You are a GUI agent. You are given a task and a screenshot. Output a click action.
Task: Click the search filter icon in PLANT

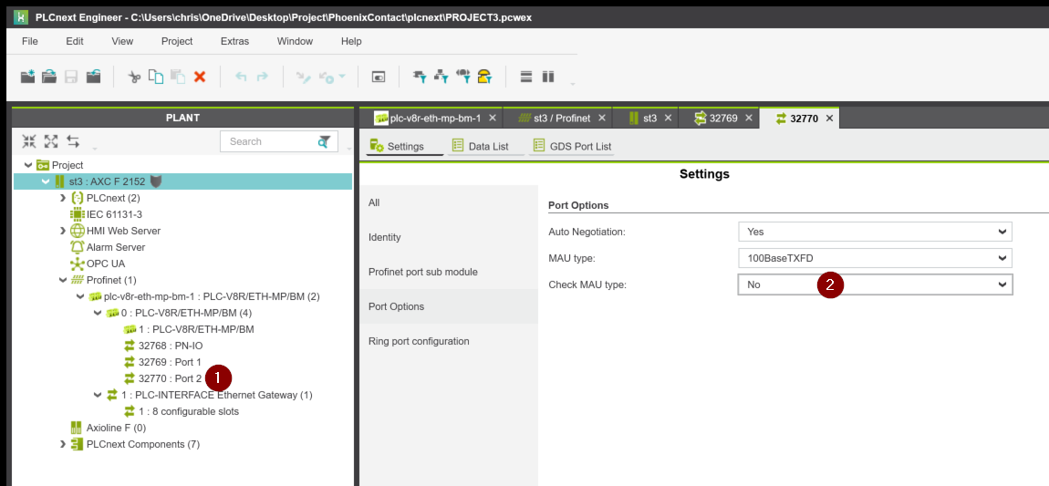[324, 142]
